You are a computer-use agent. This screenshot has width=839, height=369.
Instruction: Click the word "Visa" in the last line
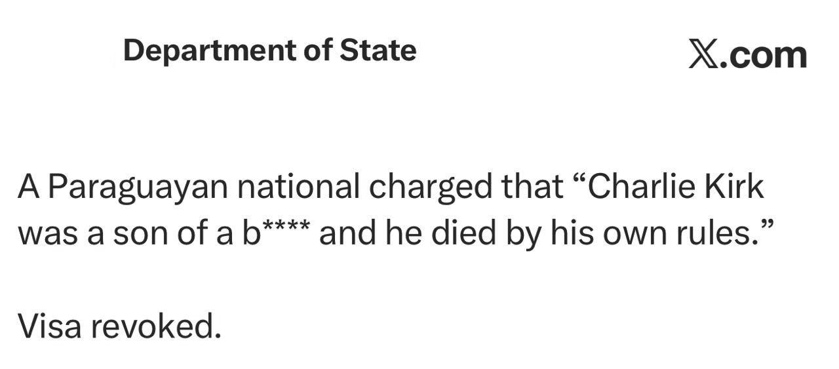click(49, 326)
